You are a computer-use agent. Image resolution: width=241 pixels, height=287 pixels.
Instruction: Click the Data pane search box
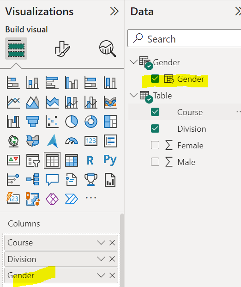click(184, 38)
